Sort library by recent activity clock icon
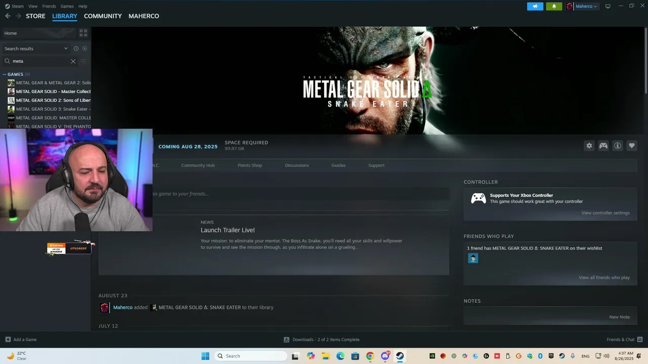648x364 pixels. point(76,49)
